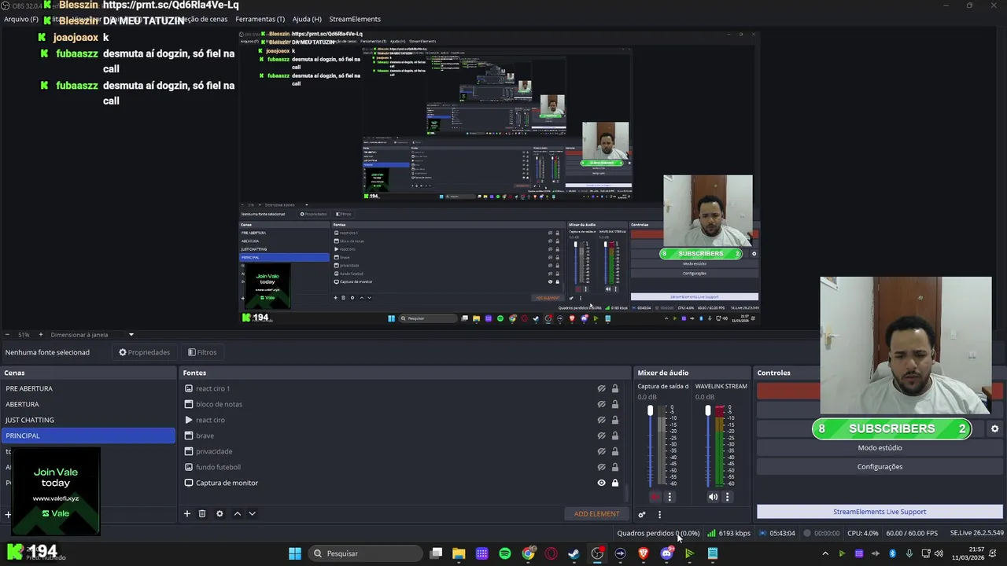Select the bloco de notas source row
This screenshot has height=566, width=1007.
coord(403,404)
